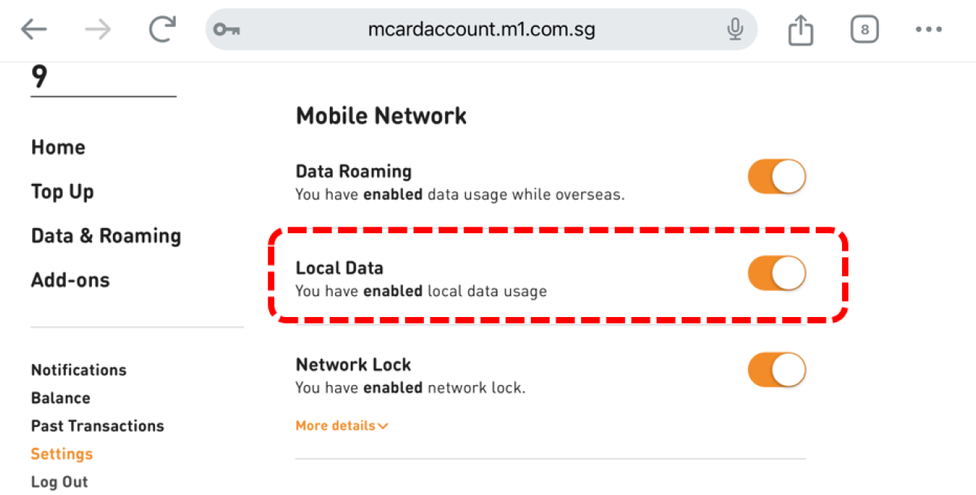The height and width of the screenshot is (495, 976).
Task: Reload the current page
Action: [x=162, y=30]
